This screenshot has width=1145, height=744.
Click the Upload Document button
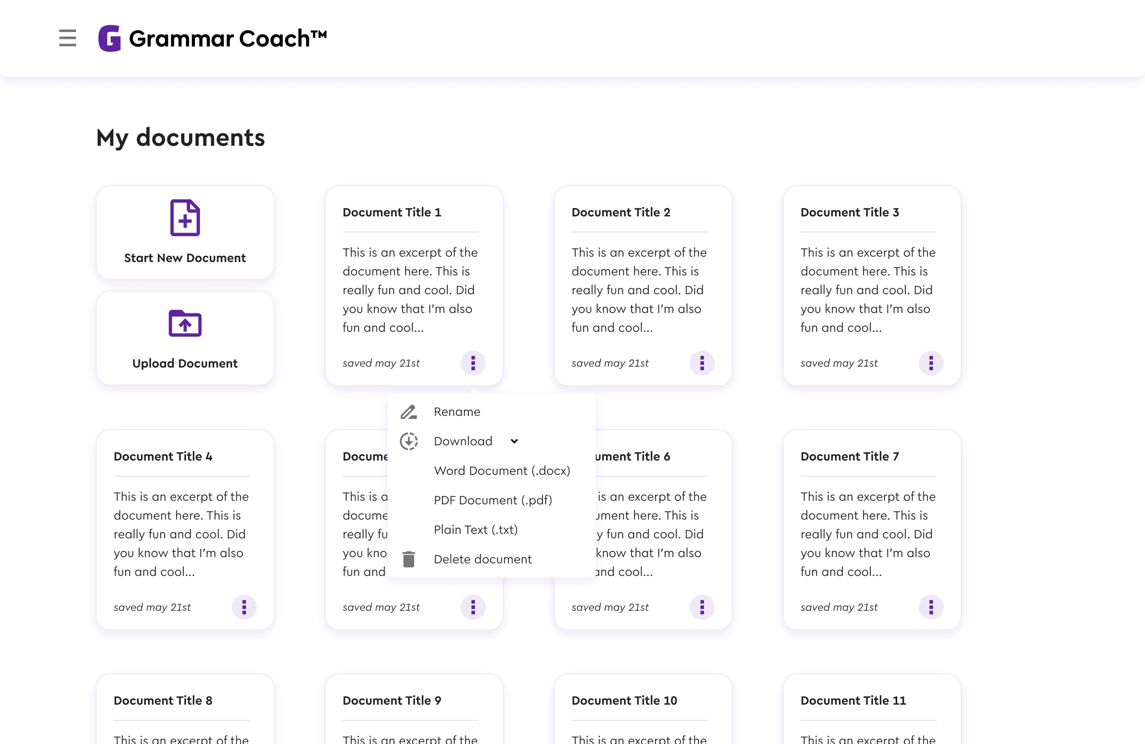click(x=185, y=338)
